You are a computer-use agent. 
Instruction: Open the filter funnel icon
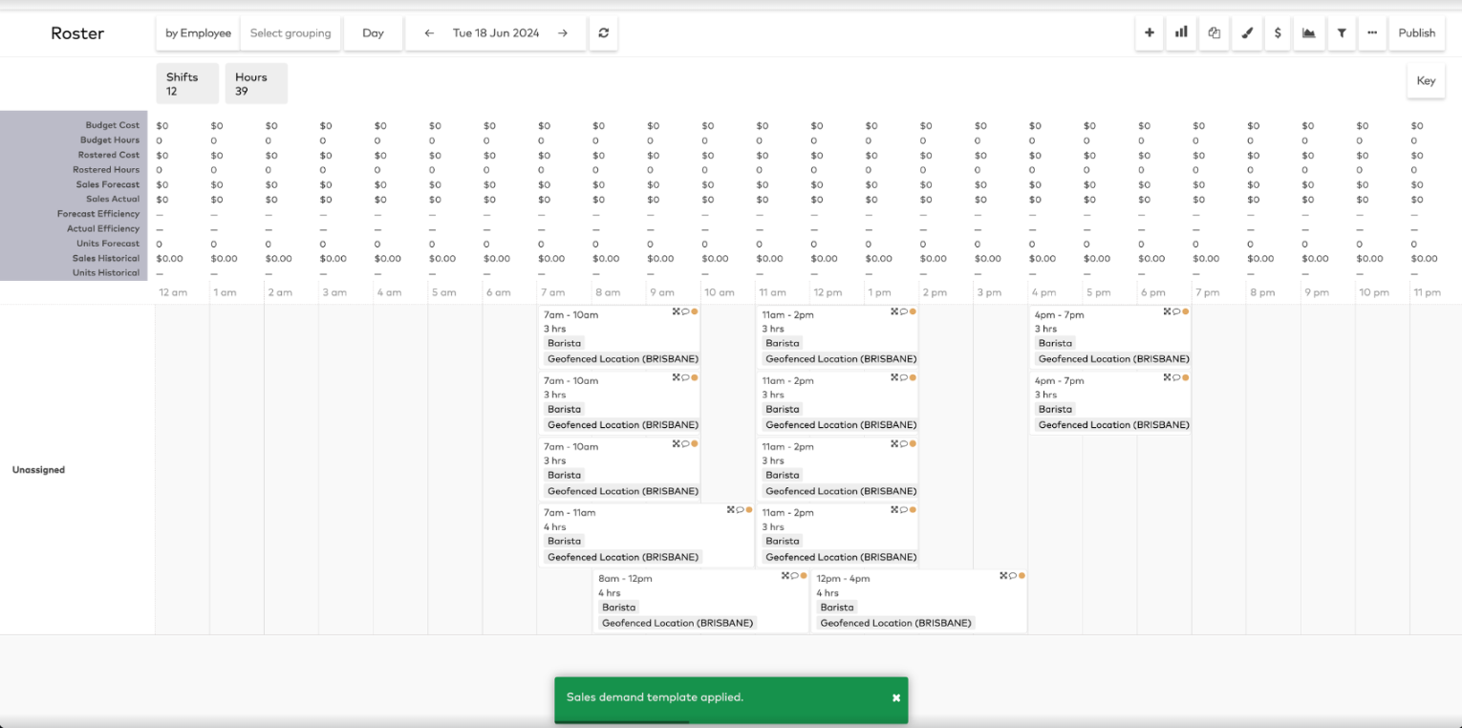coord(1342,32)
